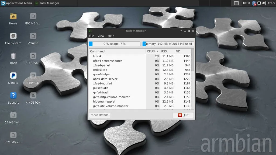Click the Bluetooth tray icon
276x155 pixels.
tap(254, 3)
